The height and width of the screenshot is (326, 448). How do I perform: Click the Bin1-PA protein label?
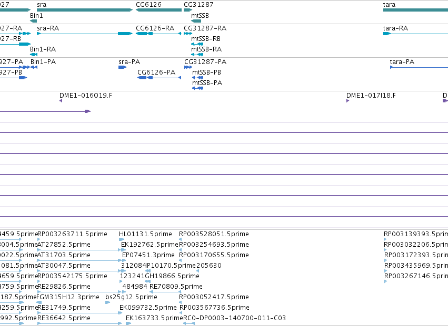[43, 62]
